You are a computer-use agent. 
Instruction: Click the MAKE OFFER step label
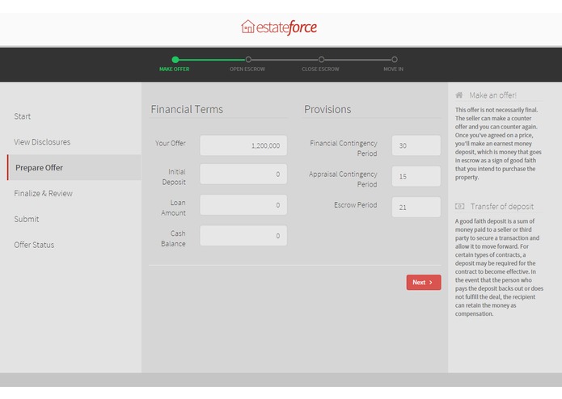click(175, 69)
